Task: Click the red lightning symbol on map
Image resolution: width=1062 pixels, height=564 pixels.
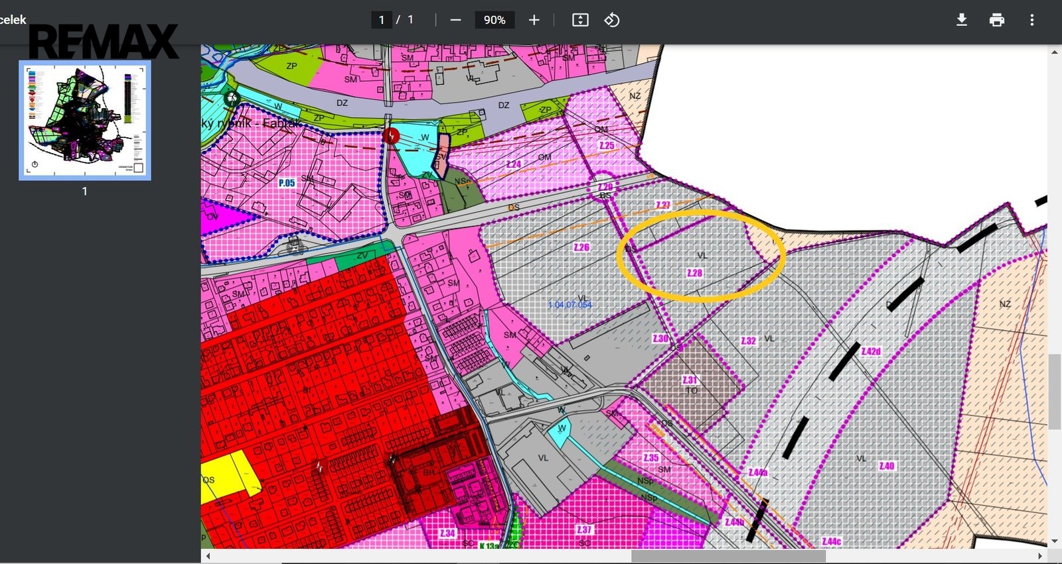Action: click(x=392, y=137)
